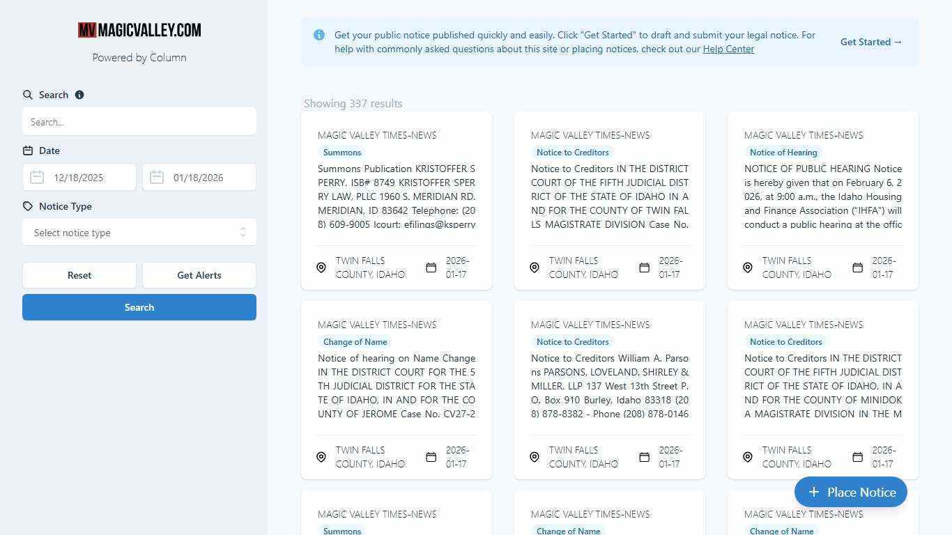This screenshot has height=535, width=952.
Task: Click the Summons tag on first notice
Action: [342, 153]
